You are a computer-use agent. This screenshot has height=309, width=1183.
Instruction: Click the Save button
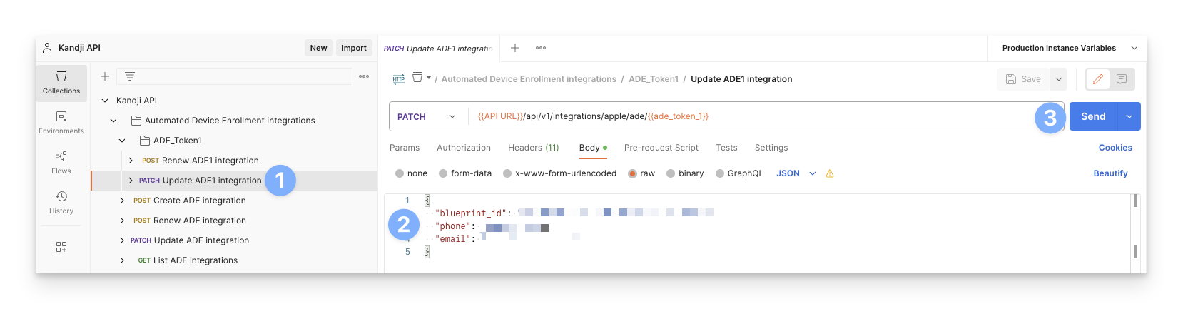pos(1023,79)
